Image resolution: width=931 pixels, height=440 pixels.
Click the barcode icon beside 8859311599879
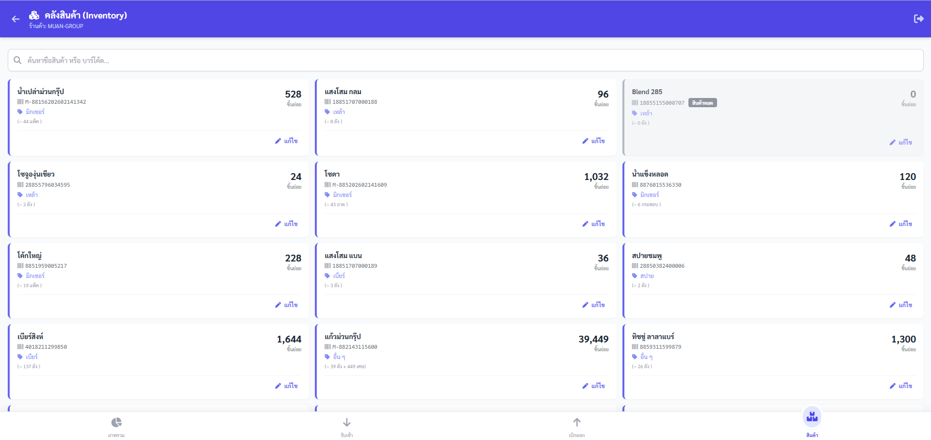pos(635,347)
